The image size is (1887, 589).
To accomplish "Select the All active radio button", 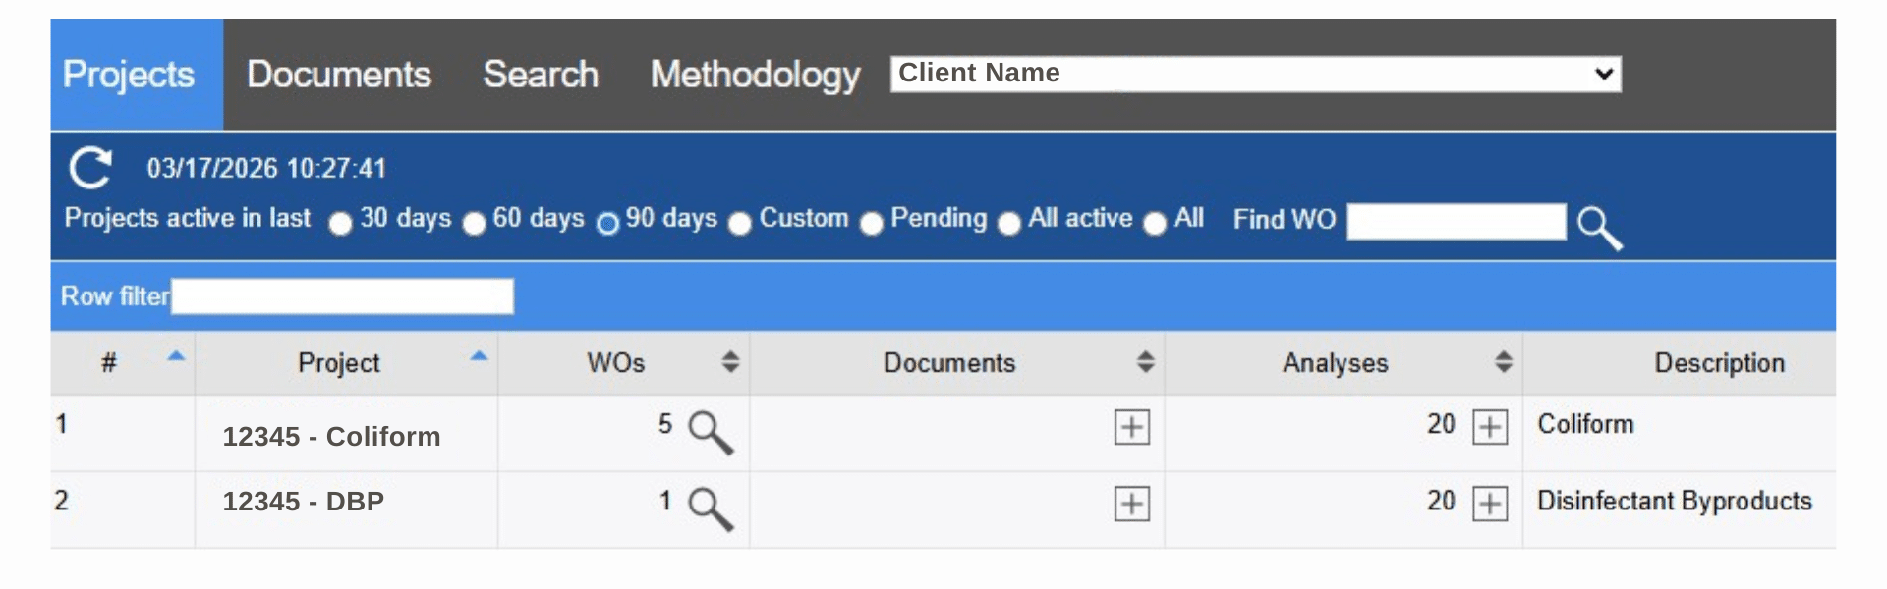I will (x=1009, y=224).
